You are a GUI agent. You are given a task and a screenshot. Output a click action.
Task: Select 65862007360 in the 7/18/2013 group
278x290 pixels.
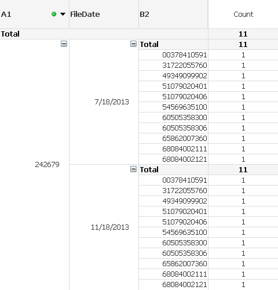click(x=185, y=139)
